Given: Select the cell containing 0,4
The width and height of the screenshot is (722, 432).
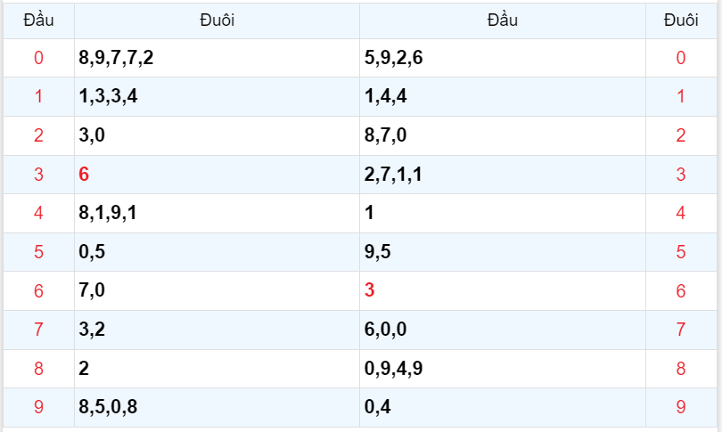Looking at the screenshot, I should click(x=378, y=407).
